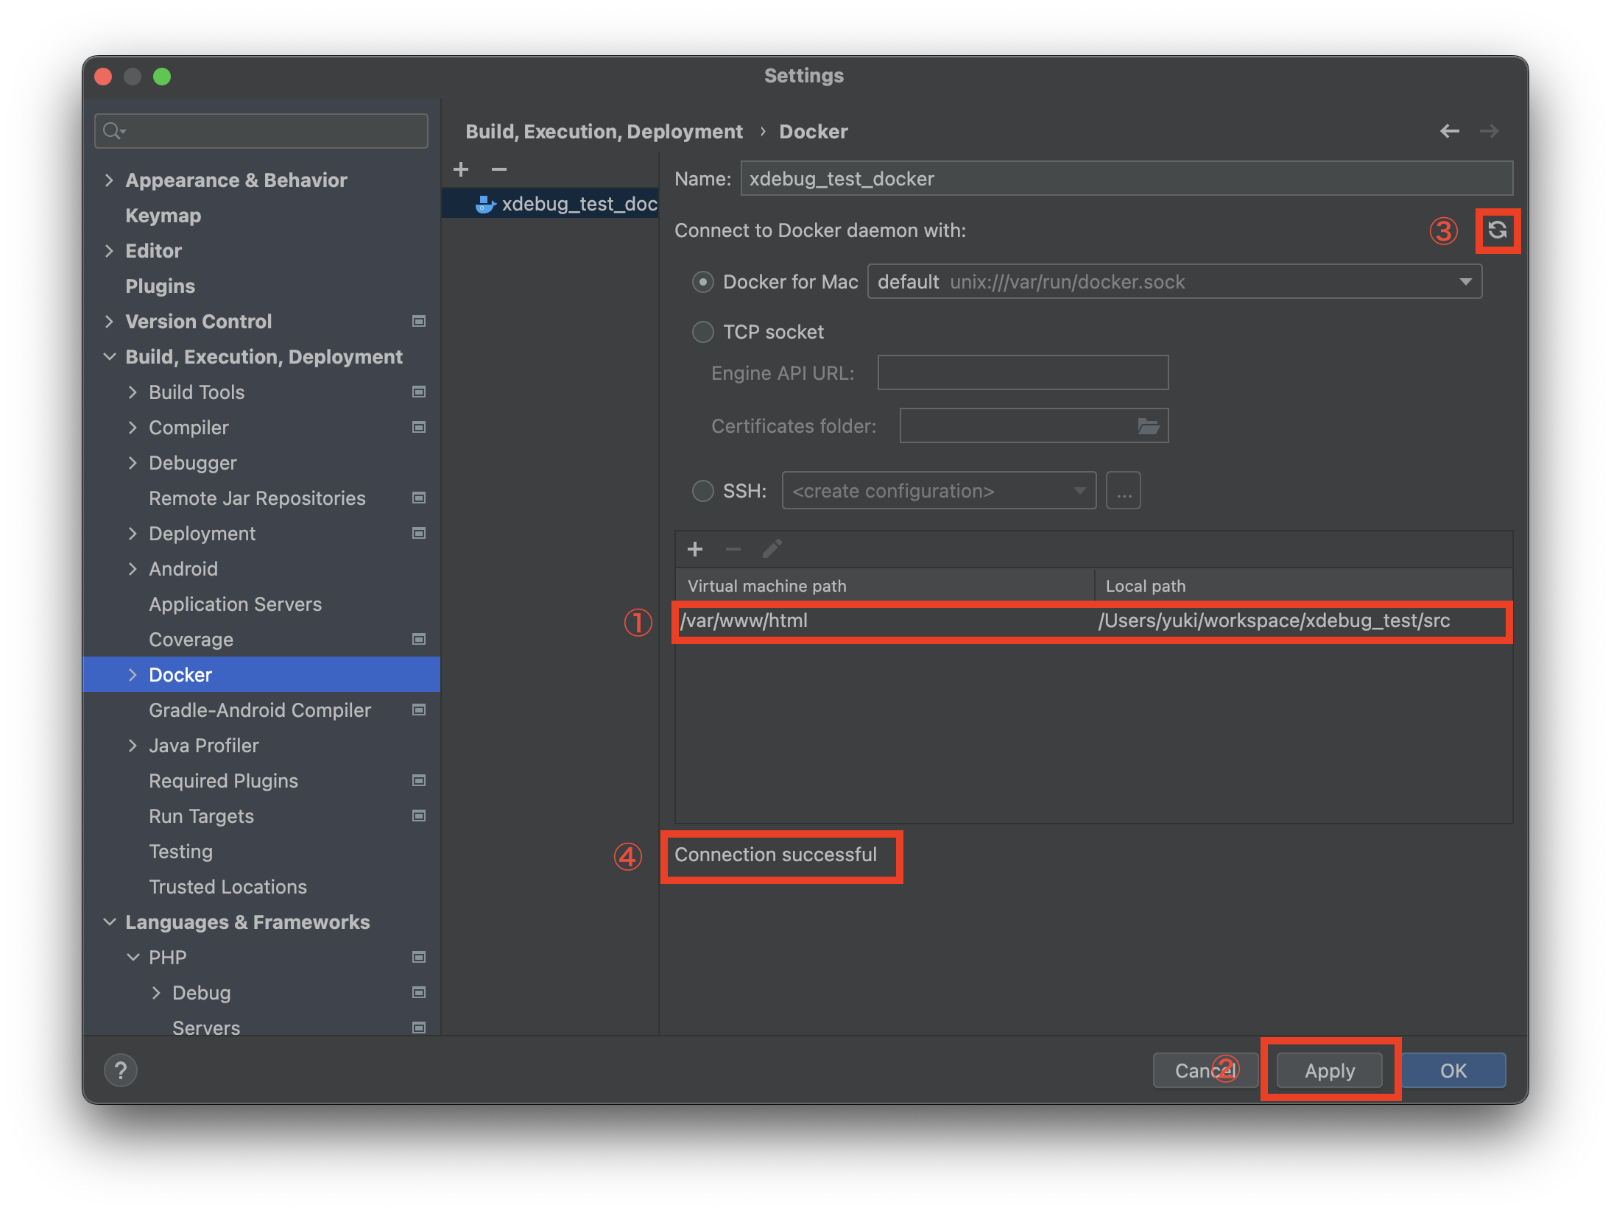Image resolution: width=1611 pixels, height=1213 pixels.
Task: Click the refresh connection icon
Action: [x=1497, y=230]
